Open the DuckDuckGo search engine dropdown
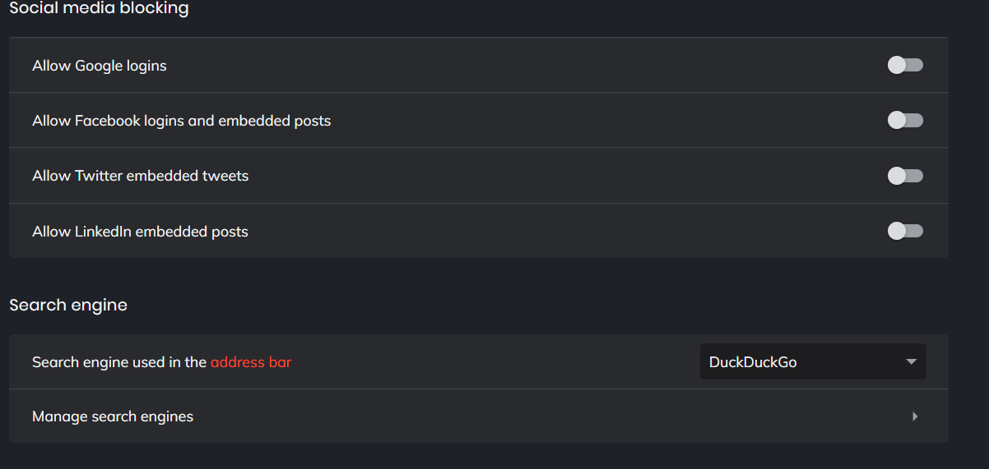Screen dimensions: 989x469 pyautogui.click(x=812, y=361)
